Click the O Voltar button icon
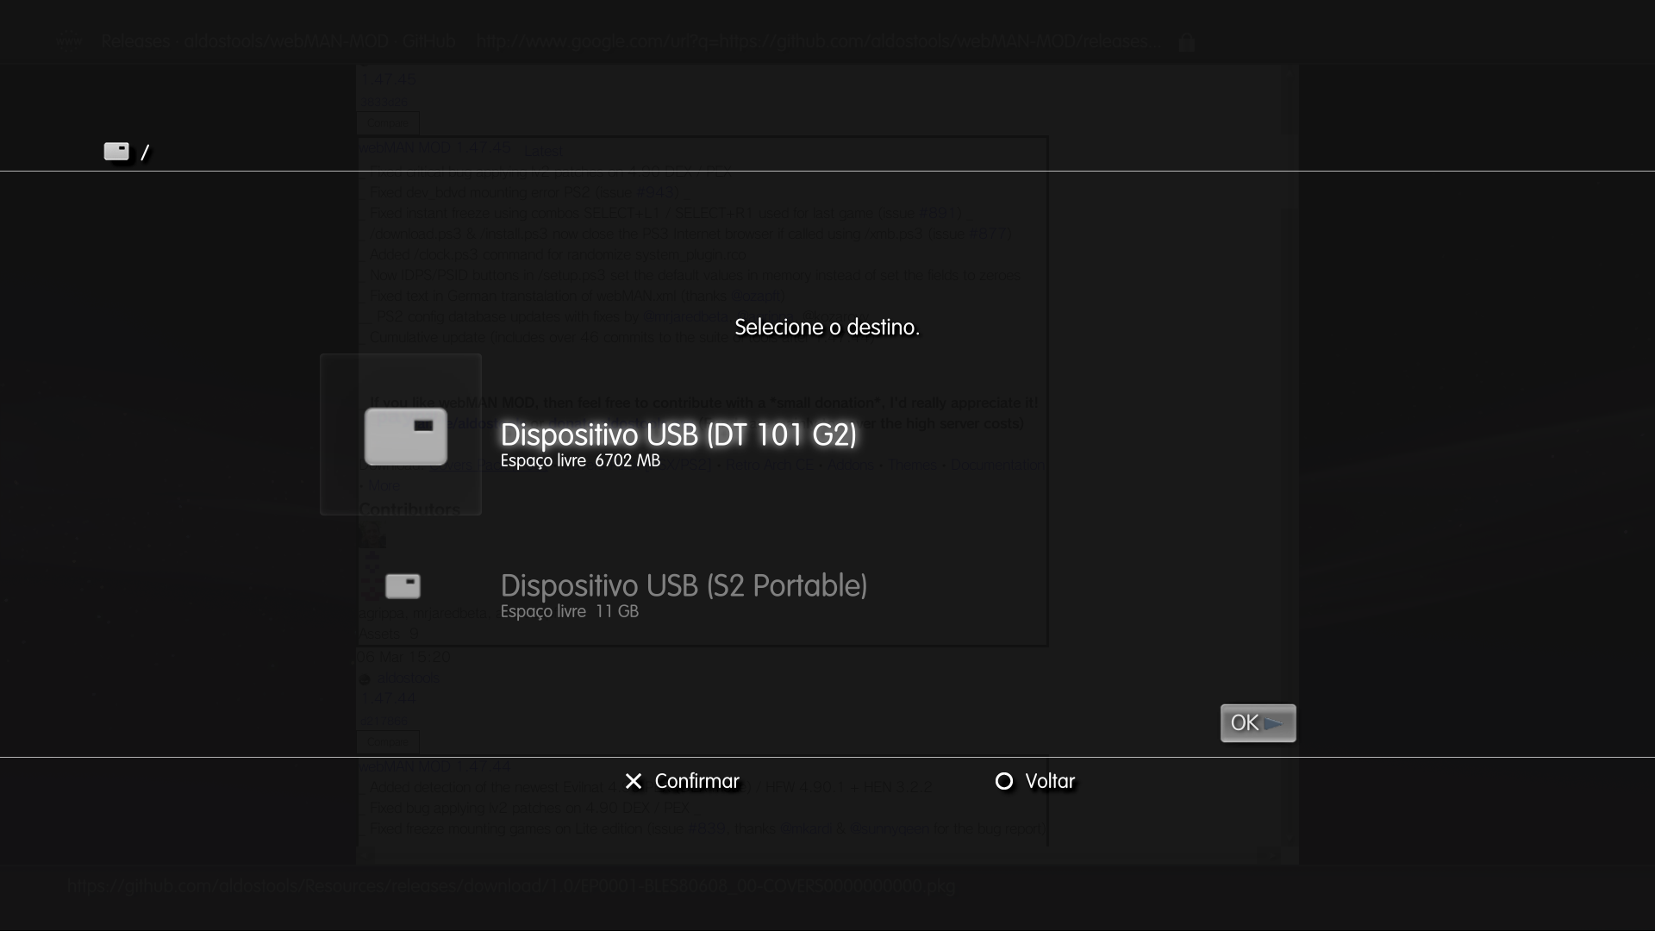The height and width of the screenshot is (931, 1655). click(1004, 781)
